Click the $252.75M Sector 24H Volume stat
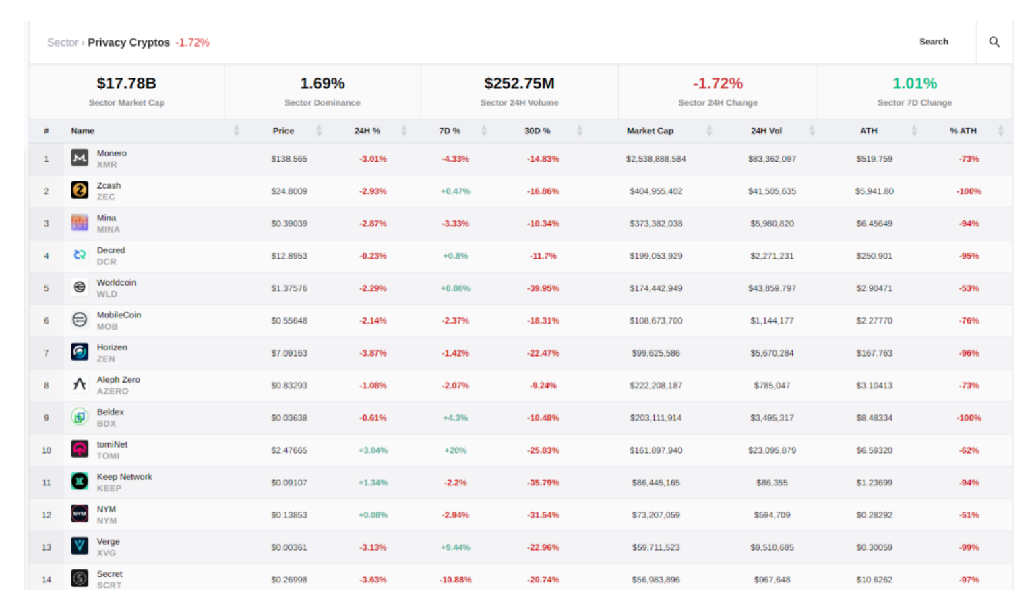Viewport: 1030px width, 616px height. click(519, 92)
